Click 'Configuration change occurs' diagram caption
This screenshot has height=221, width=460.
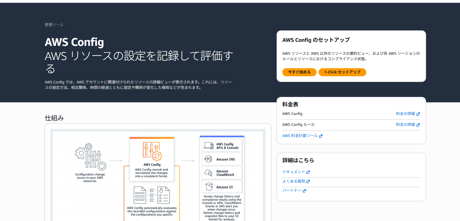pyautogui.click(x=90, y=178)
